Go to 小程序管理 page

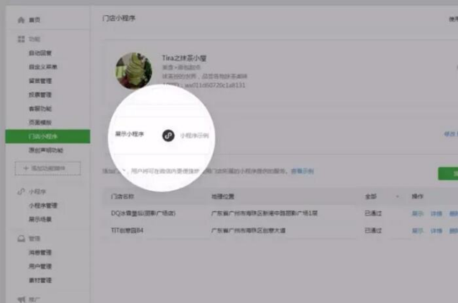43,206
